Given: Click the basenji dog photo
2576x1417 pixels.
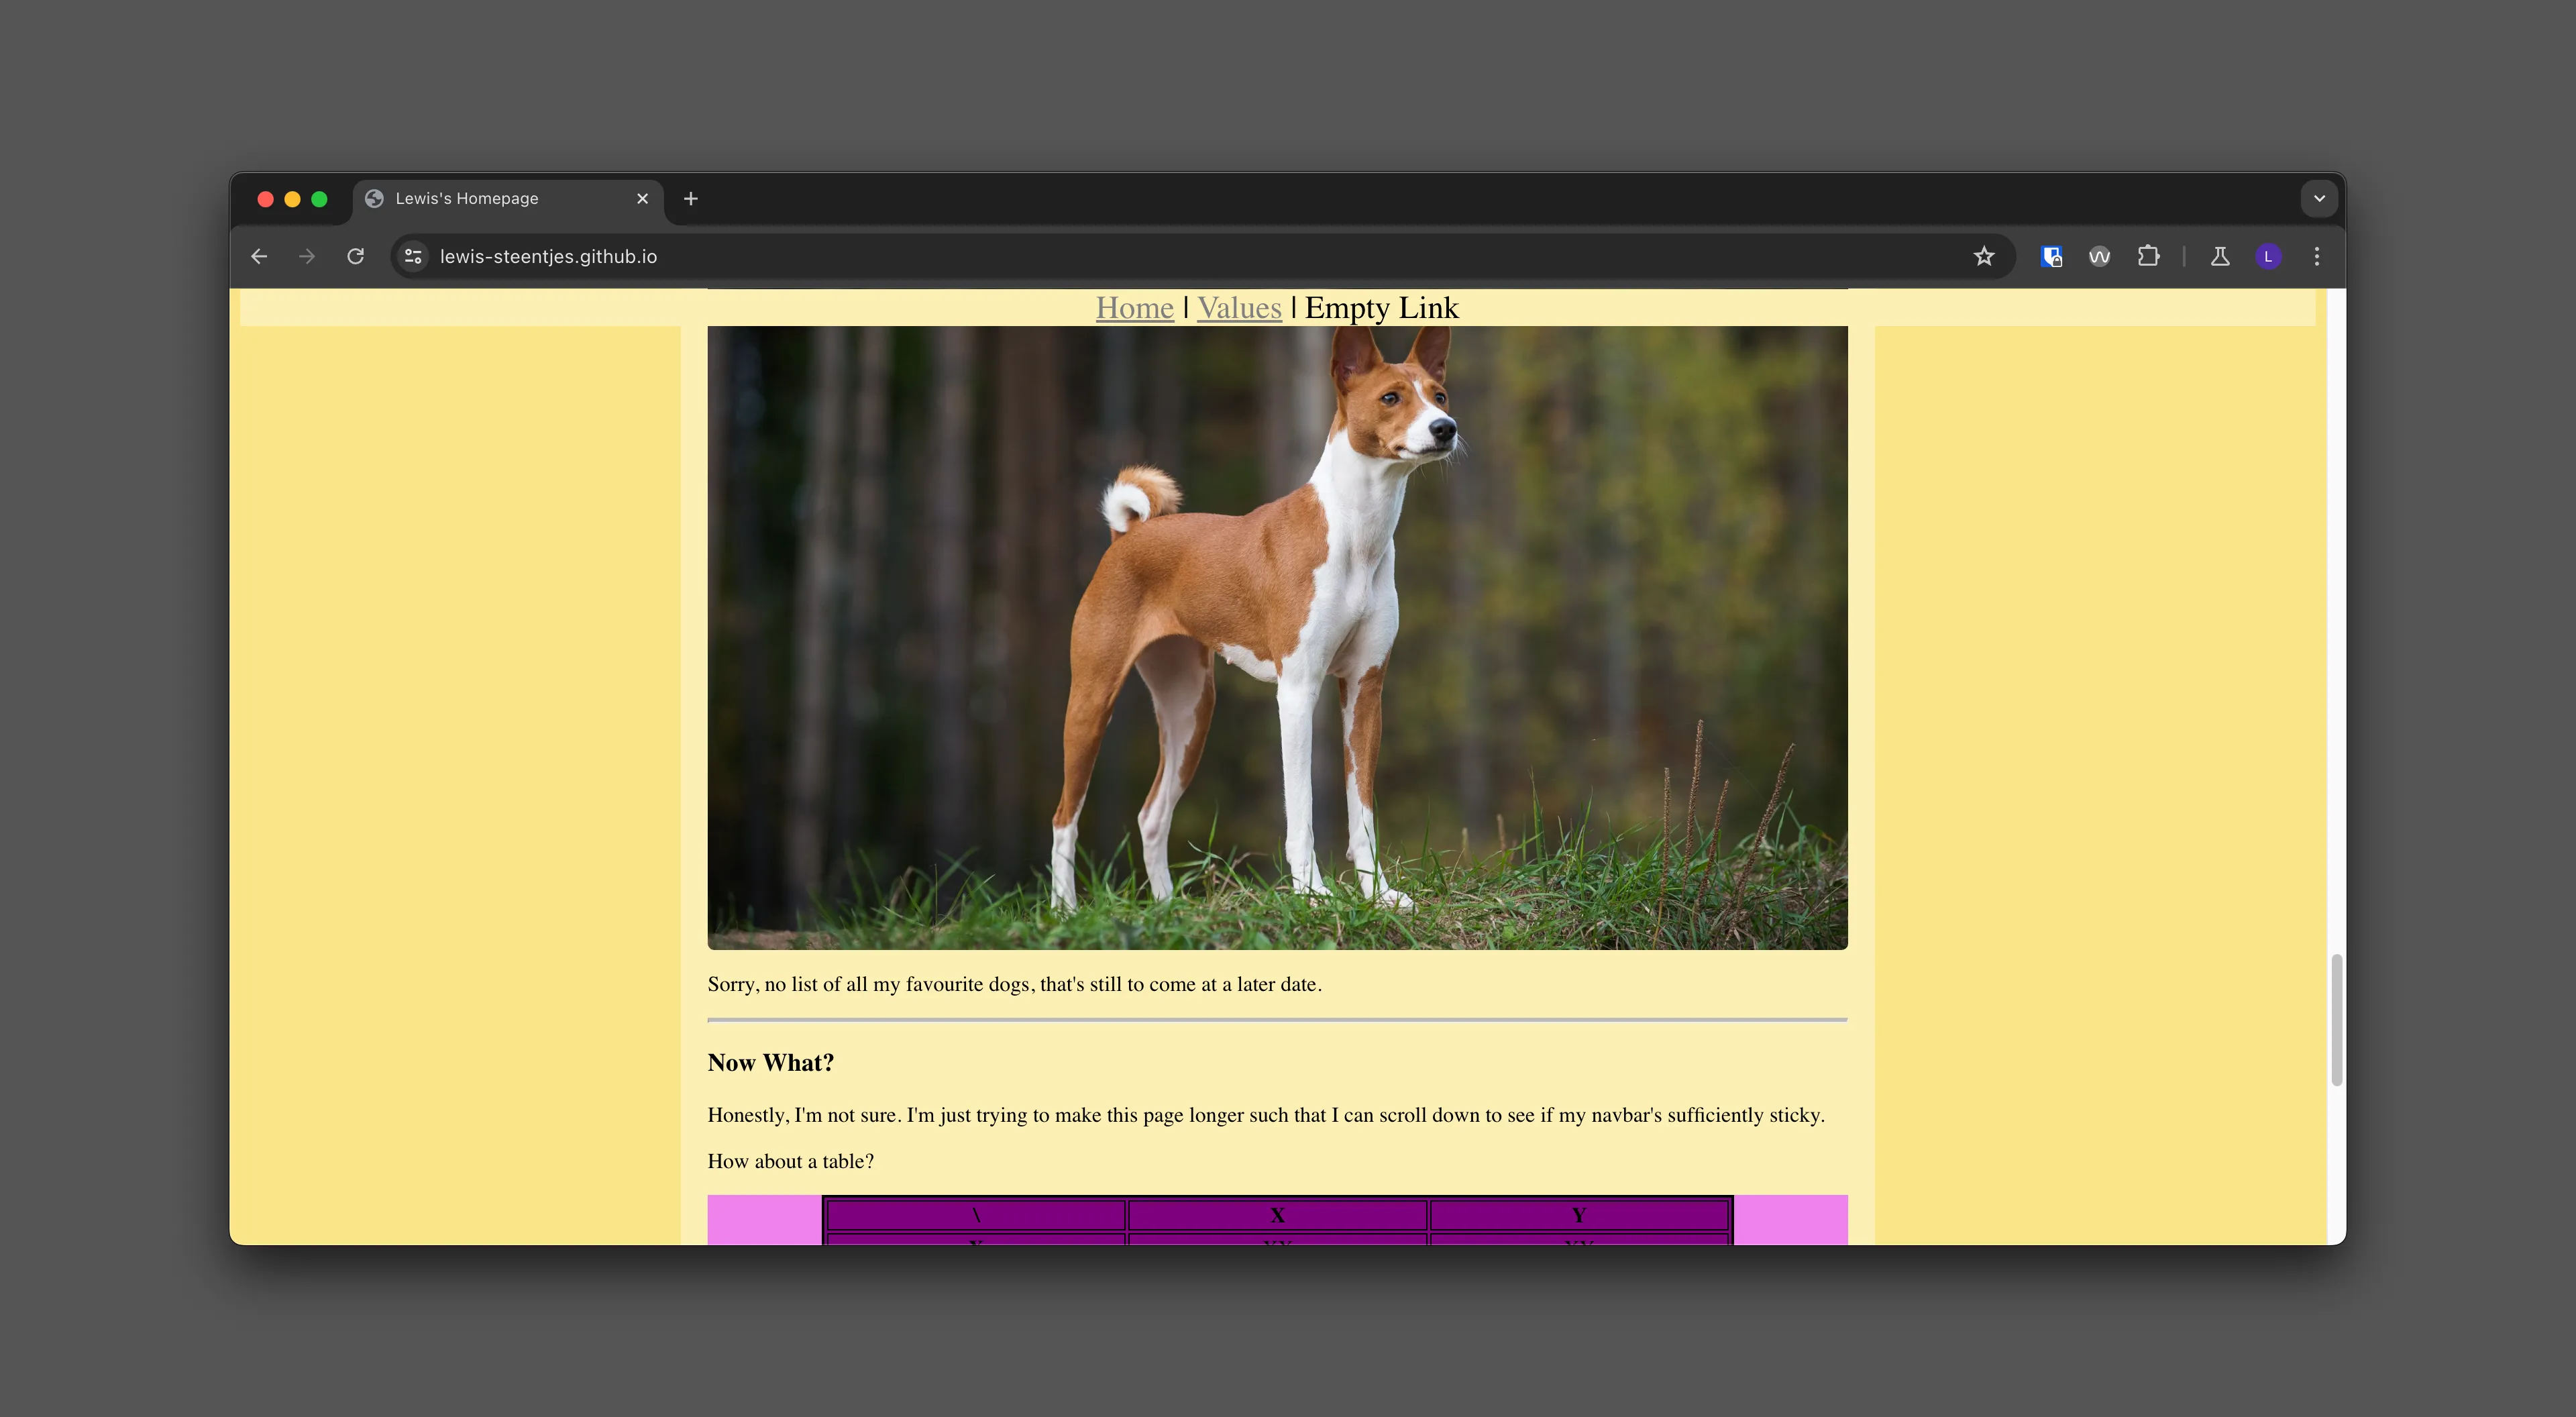Looking at the screenshot, I should (1277, 637).
